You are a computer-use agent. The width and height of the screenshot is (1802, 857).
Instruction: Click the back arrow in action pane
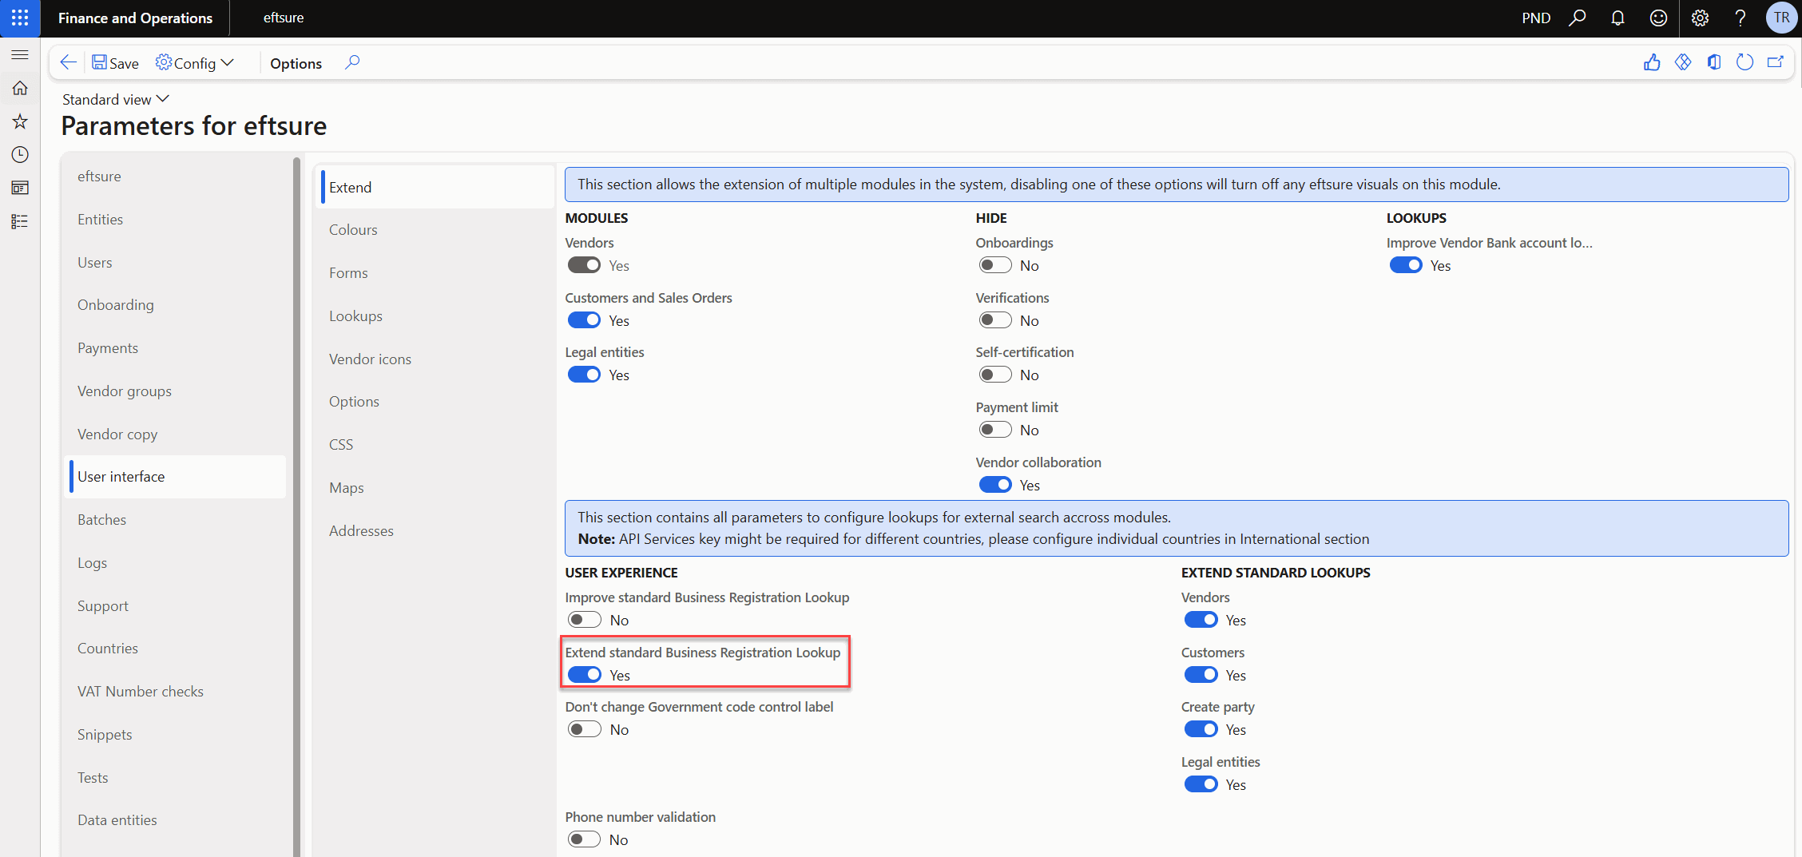pos(69,62)
